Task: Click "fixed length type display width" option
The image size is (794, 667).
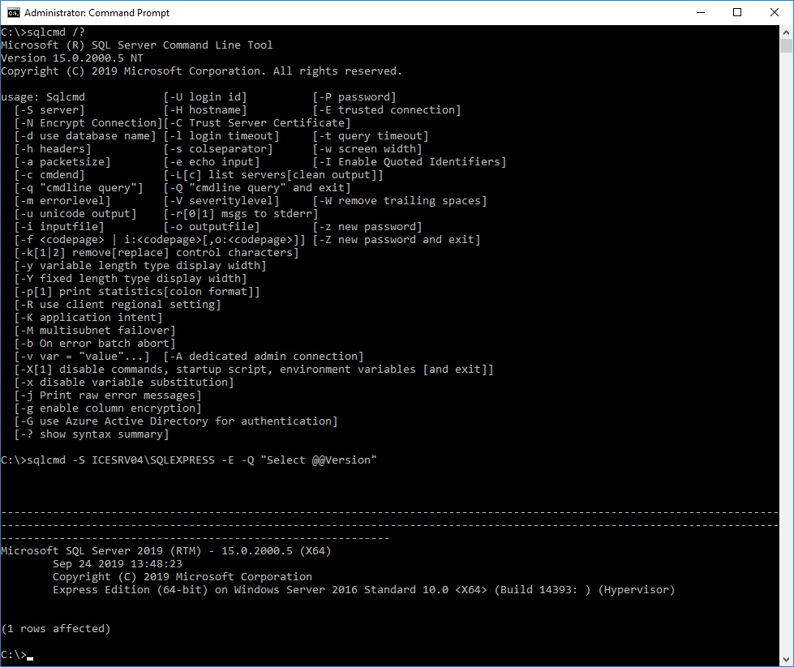Action: tap(131, 278)
